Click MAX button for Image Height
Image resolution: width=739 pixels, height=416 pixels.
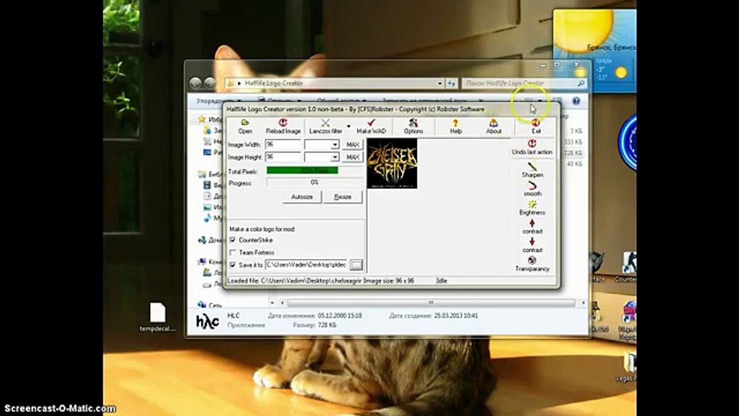353,157
